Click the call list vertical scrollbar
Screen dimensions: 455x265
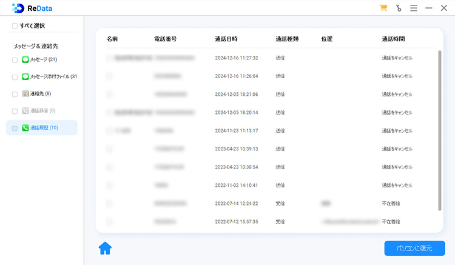click(440, 130)
